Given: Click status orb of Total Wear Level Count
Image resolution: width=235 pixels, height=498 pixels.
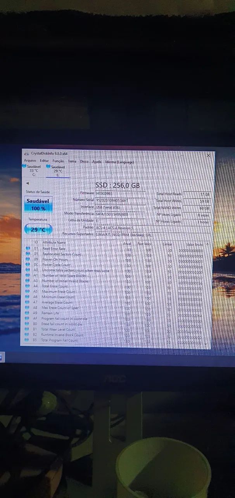Looking at the screenshot, I should (x=27, y=329).
